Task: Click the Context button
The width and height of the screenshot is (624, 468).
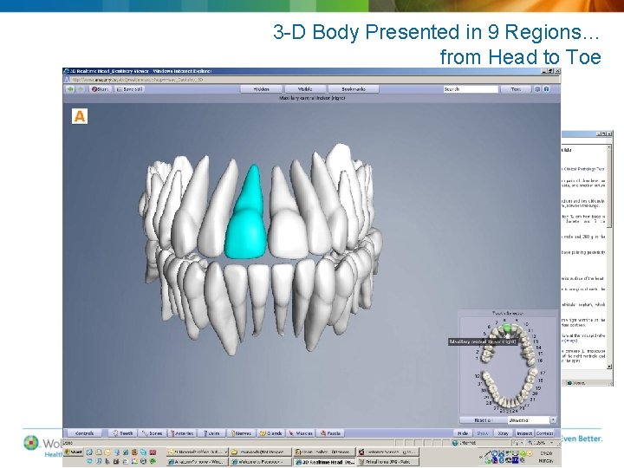Action: pos(544,433)
